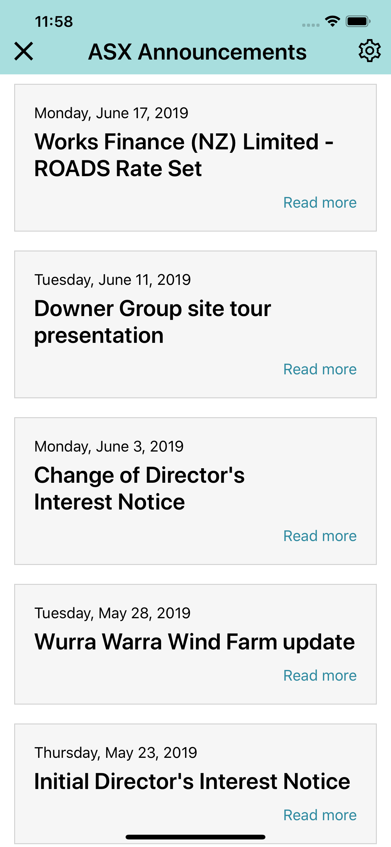Select the Tuesday, June 11, 2019 date
Screen dimensions: 391x847
[x=112, y=280]
